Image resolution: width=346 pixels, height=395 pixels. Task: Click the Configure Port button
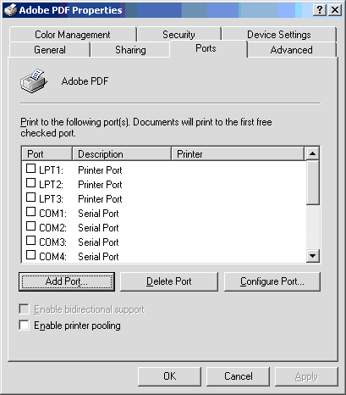click(272, 281)
